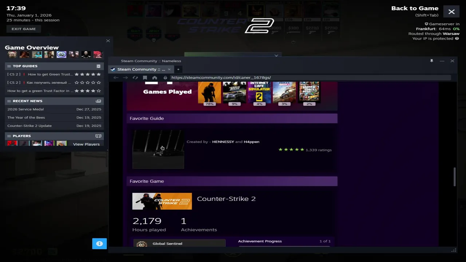Close the Game Overview panel
The image size is (466, 262).
[x=108, y=41]
